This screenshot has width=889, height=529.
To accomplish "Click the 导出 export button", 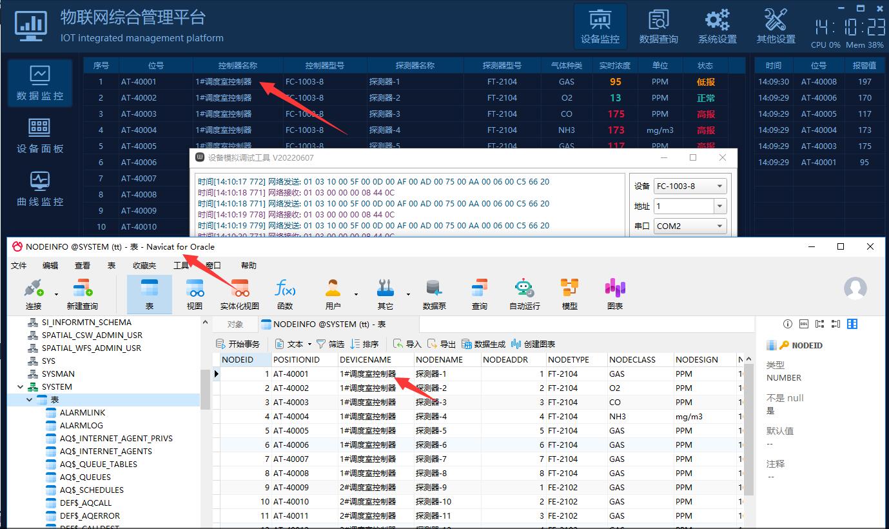I will [x=442, y=344].
